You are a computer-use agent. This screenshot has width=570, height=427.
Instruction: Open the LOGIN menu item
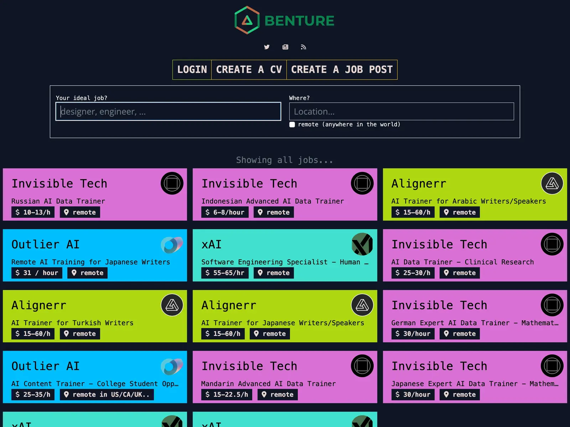tap(192, 70)
